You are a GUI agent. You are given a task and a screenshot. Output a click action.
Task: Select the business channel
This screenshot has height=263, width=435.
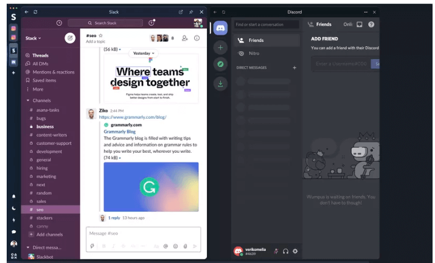click(45, 127)
